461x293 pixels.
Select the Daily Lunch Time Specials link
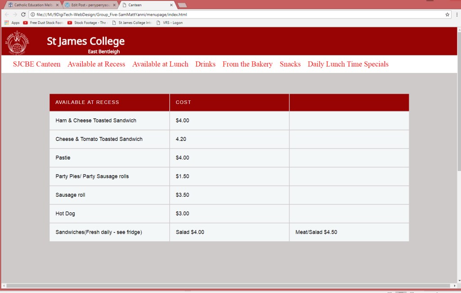tap(348, 64)
